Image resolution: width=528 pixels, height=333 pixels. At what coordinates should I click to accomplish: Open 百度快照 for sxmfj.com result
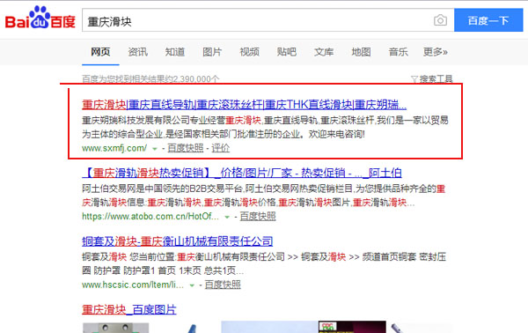click(x=186, y=148)
